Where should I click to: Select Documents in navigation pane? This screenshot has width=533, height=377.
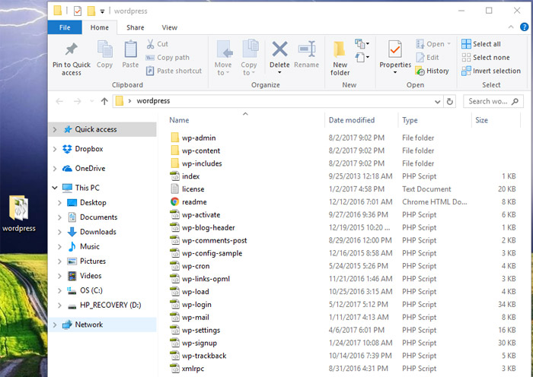[x=98, y=217]
